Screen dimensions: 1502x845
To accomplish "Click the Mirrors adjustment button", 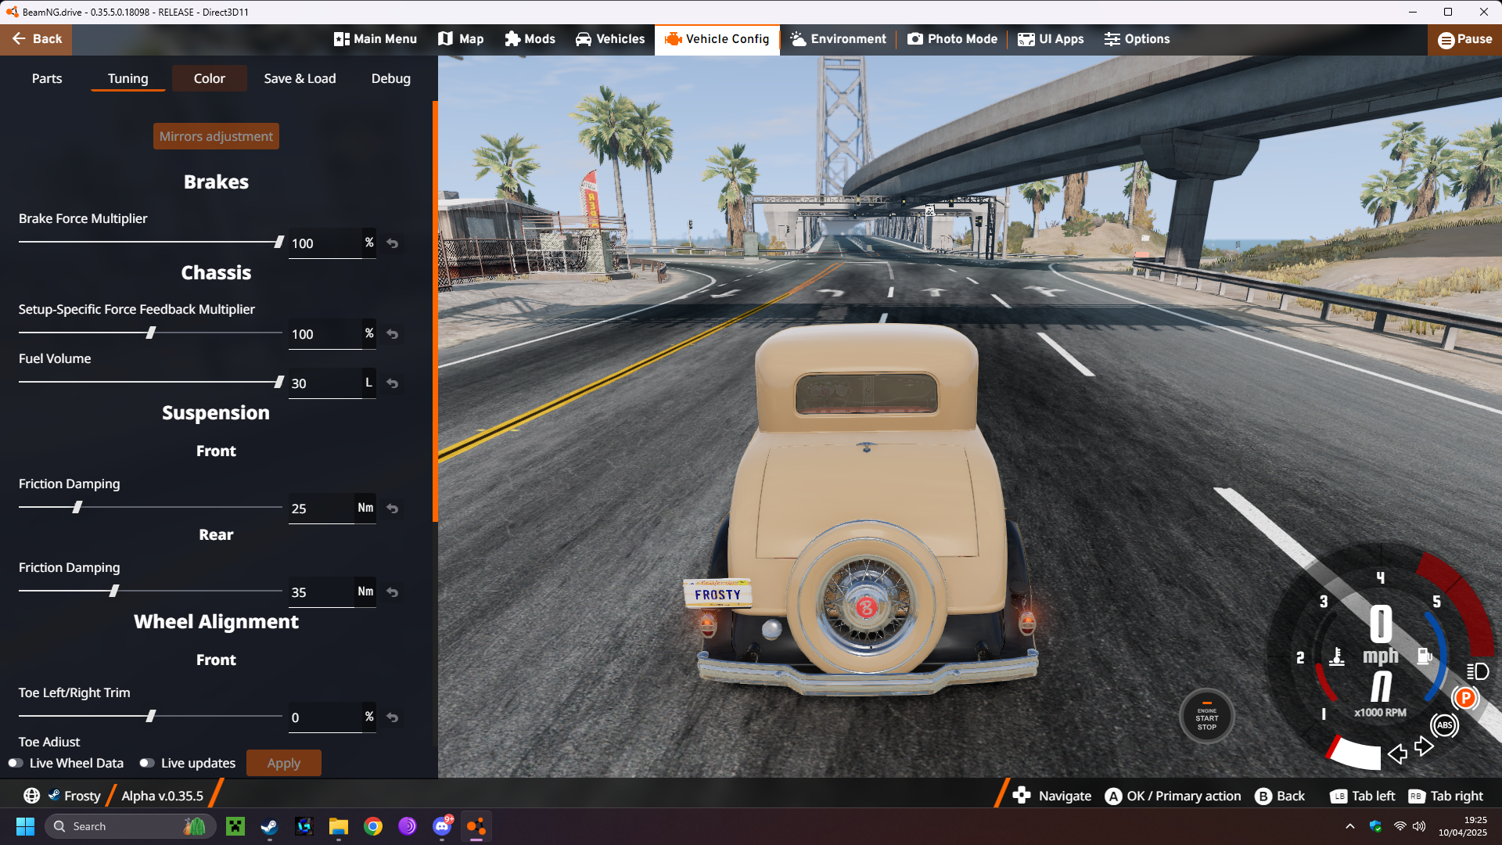I will coord(216,136).
